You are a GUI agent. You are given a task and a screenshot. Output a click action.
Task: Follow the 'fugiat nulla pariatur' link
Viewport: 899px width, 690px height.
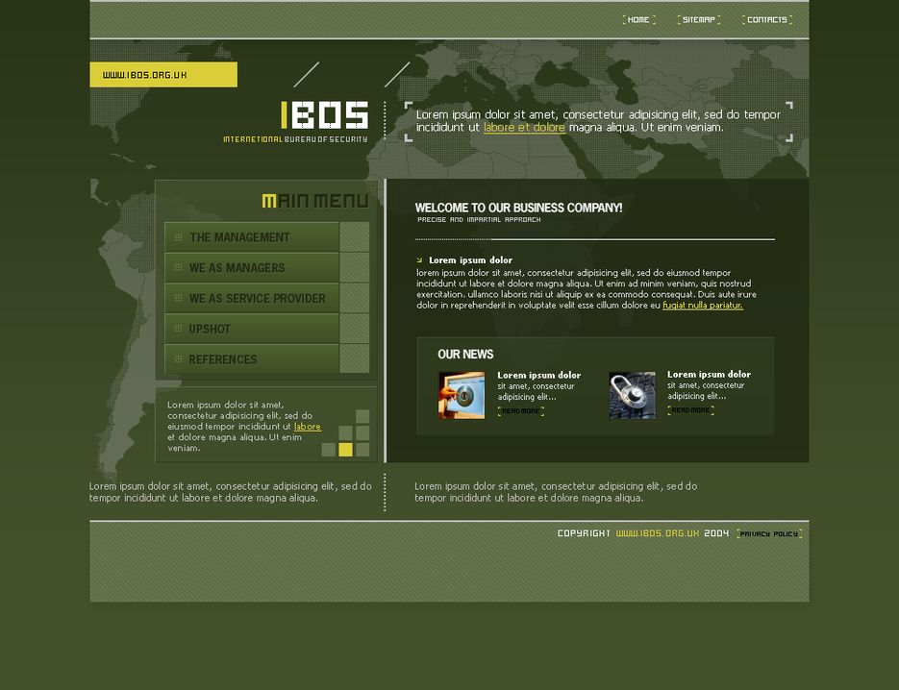702,306
